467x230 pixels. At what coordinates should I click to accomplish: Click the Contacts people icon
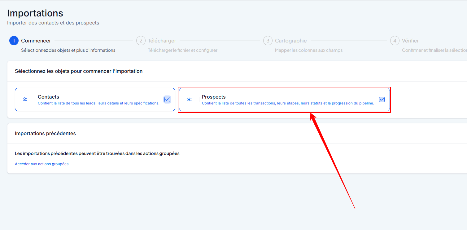[25, 100]
